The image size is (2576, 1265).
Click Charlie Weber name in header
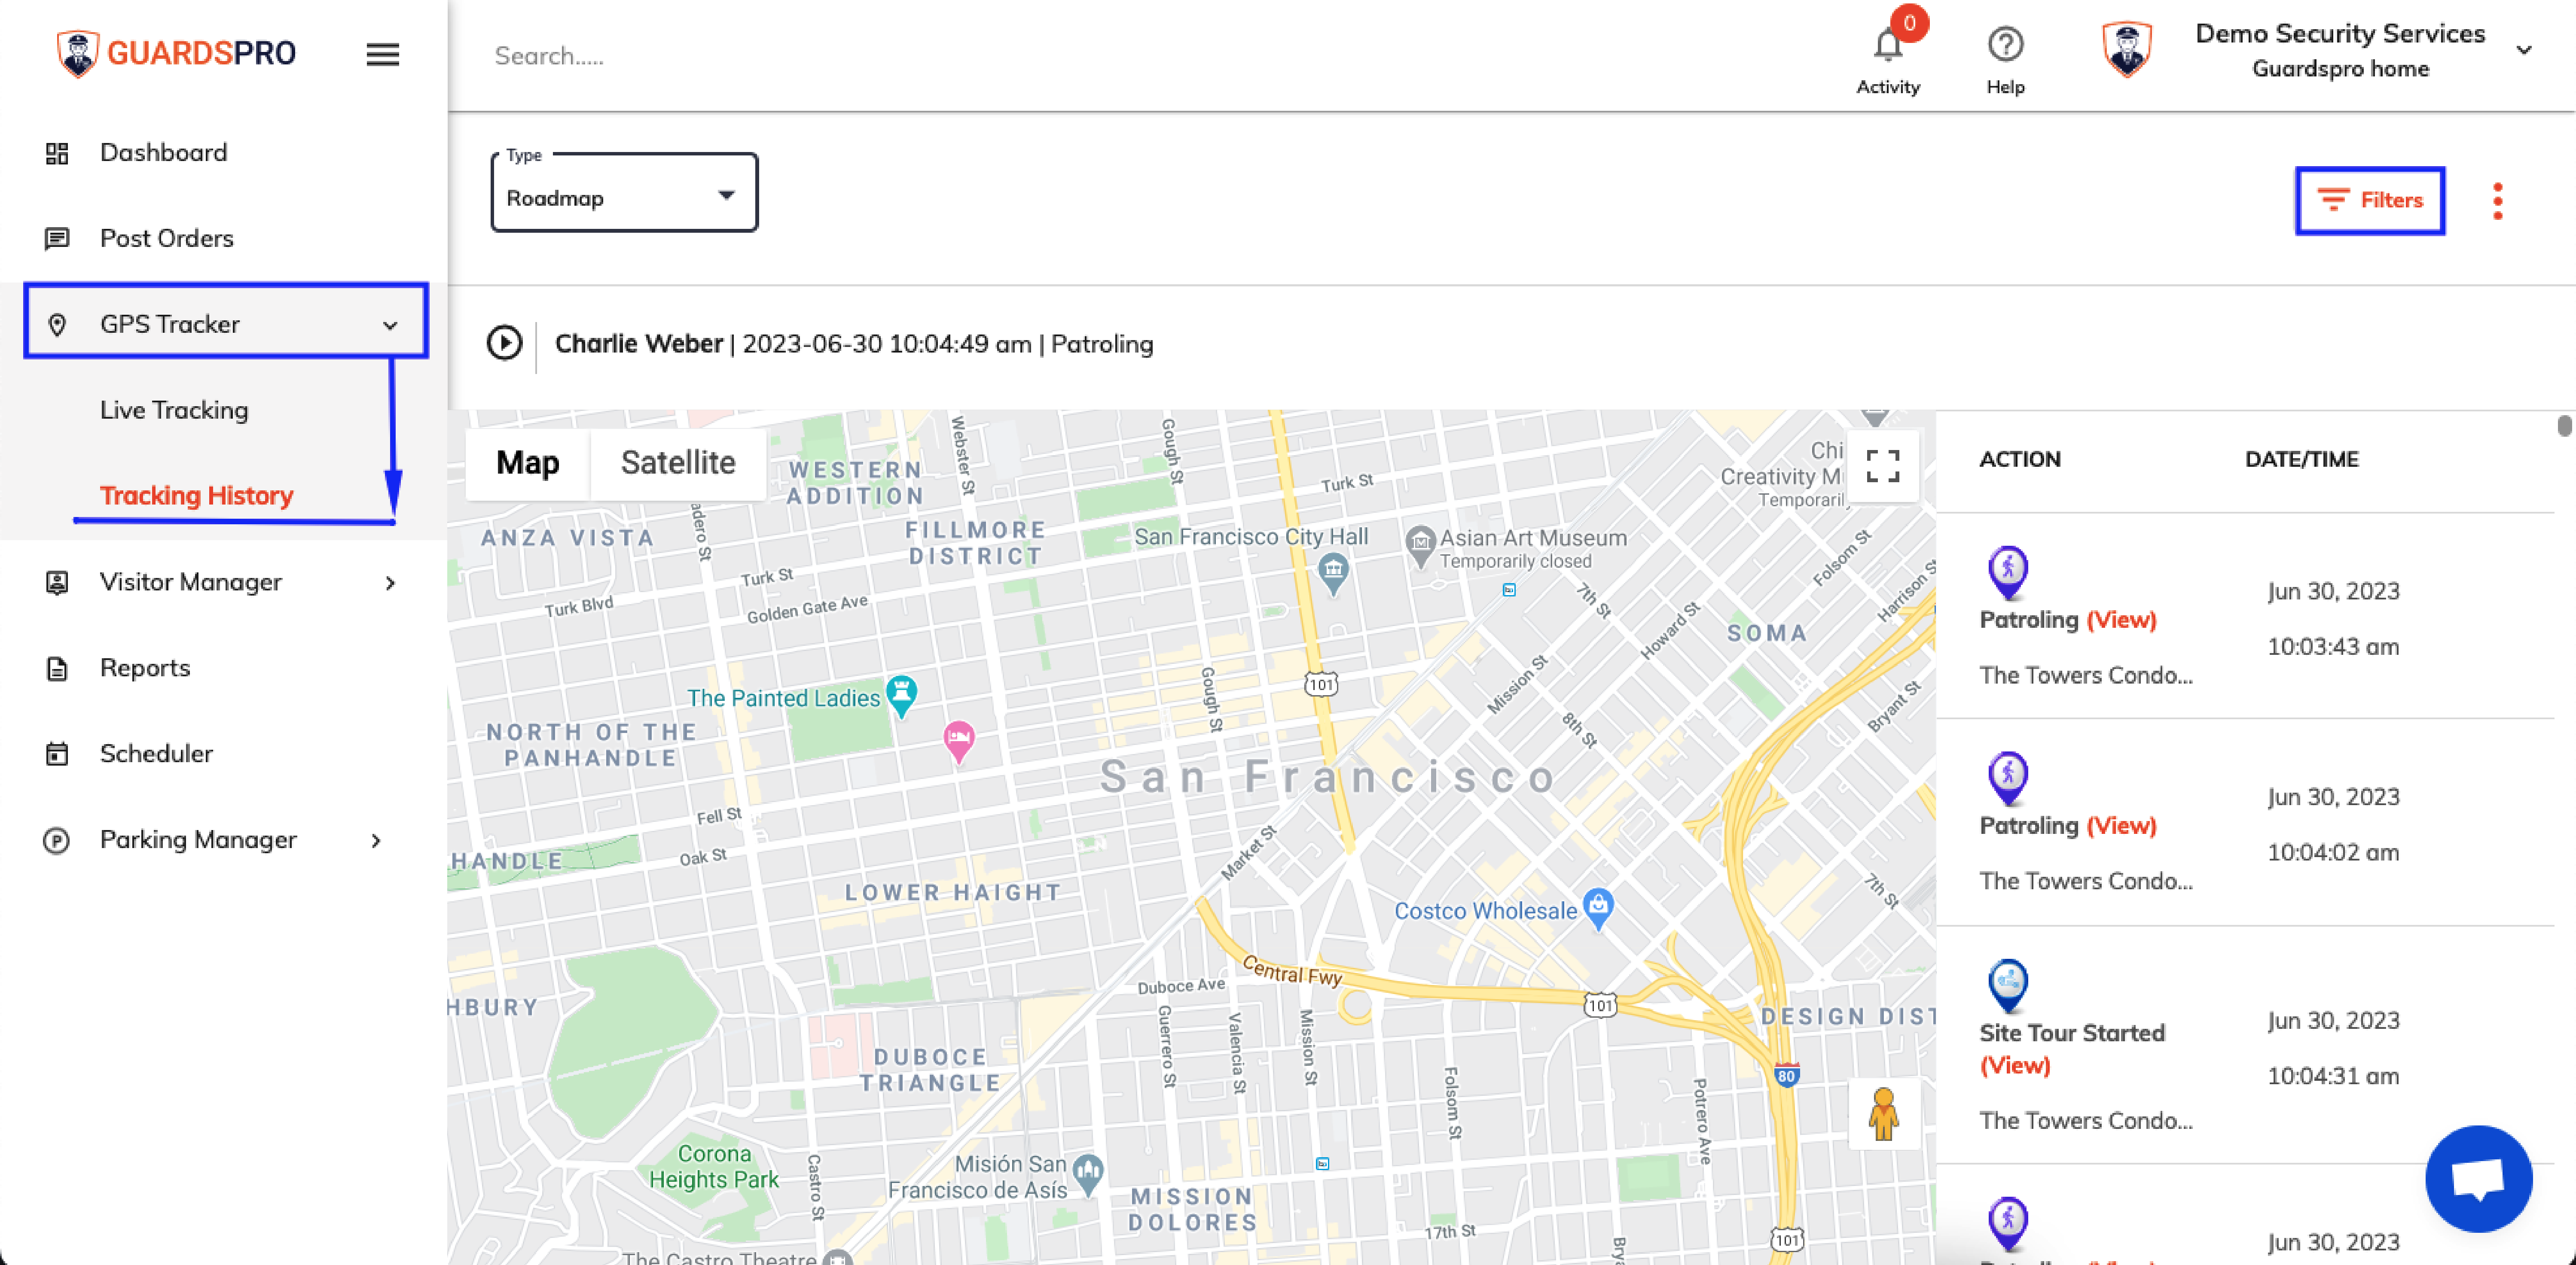(x=638, y=344)
